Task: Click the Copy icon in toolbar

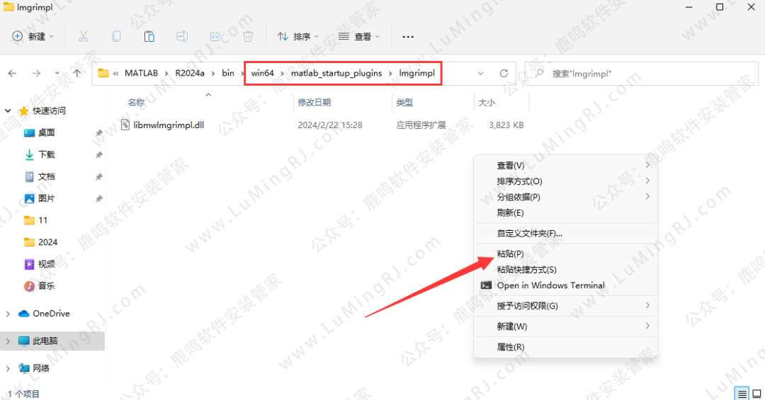Action: [116, 37]
